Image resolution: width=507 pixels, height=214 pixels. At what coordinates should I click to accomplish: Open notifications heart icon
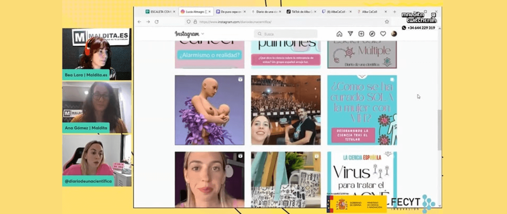383,34
